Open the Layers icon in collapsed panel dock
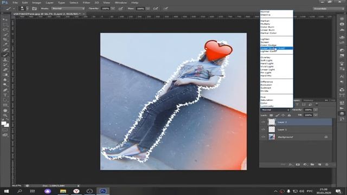The height and width of the screenshot is (195, 347). tap(342, 113)
